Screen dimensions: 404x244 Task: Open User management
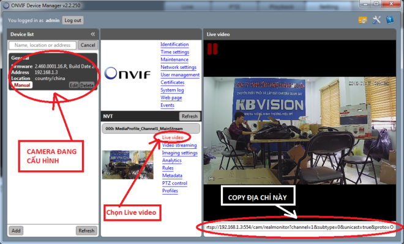click(x=180, y=75)
